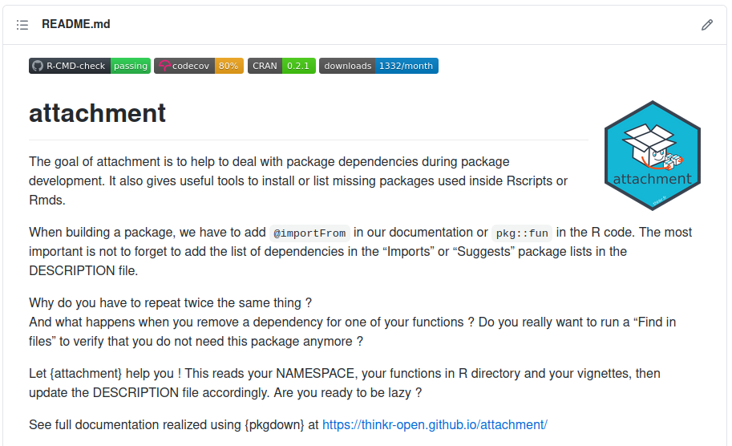Open the attachment hexagon logo image
Screen dimensions: 732x446
(652, 156)
